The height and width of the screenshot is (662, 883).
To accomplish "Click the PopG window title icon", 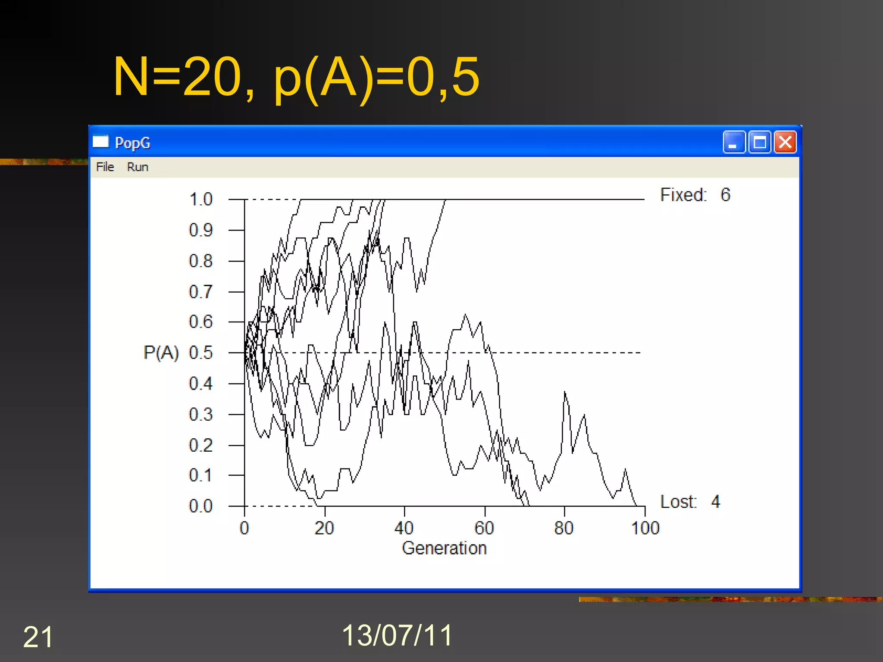I will coord(101,142).
